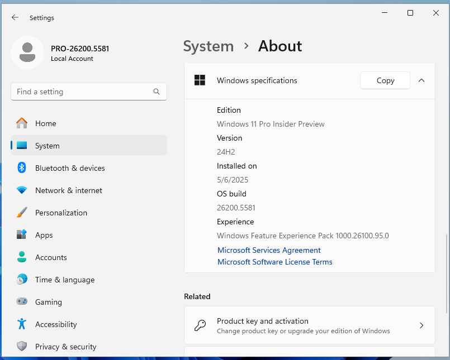
Task: Click the Home house icon
Action: tap(22, 123)
